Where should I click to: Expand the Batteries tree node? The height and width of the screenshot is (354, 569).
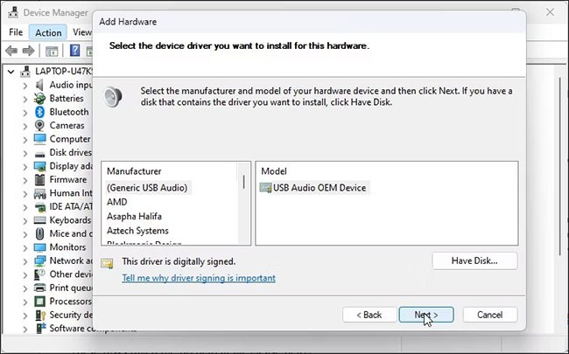(x=25, y=99)
